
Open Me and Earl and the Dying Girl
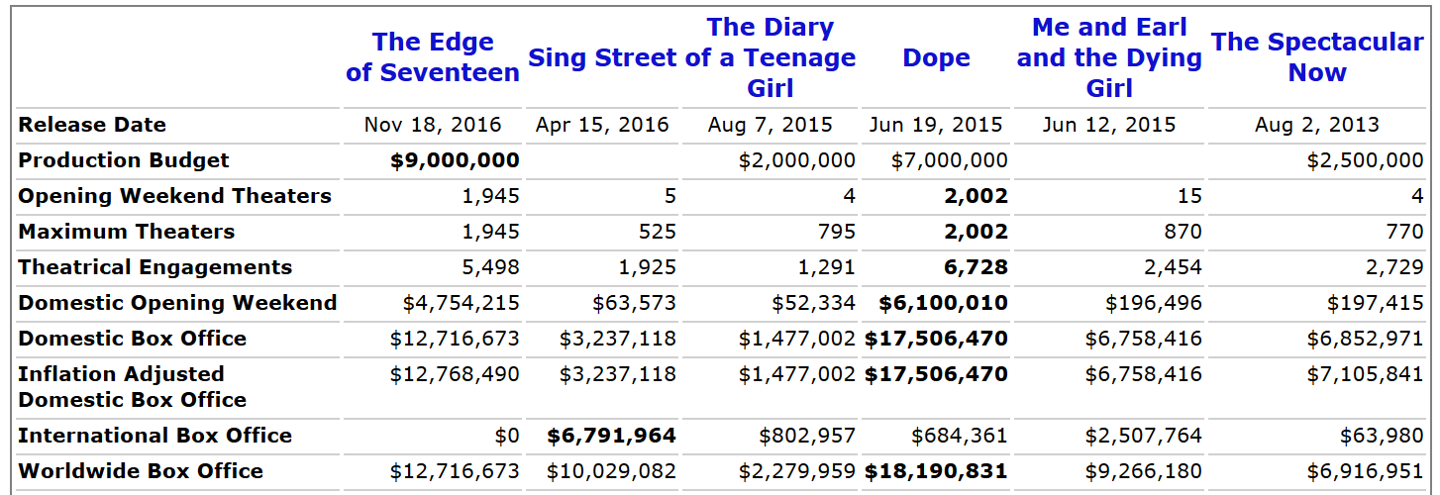click(x=1109, y=57)
